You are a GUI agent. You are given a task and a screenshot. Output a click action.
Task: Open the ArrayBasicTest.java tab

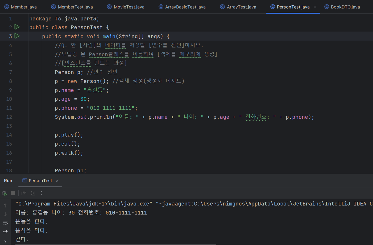pos(182,7)
